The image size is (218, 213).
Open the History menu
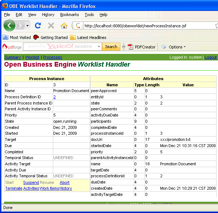pyautogui.click(x=48, y=15)
